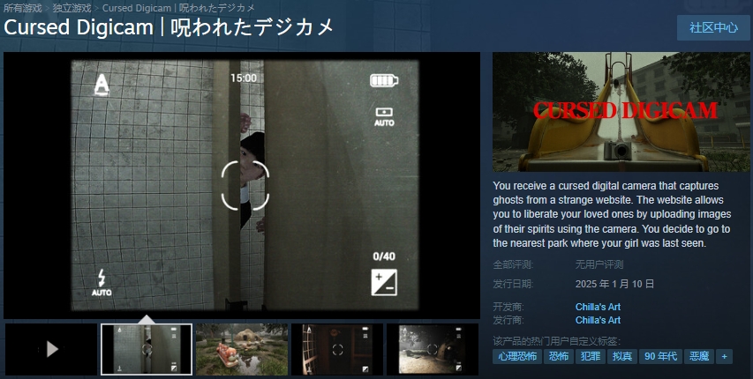Open the 独立游戏 breadcrumb link
The height and width of the screenshot is (379, 753).
pos(72,8)
